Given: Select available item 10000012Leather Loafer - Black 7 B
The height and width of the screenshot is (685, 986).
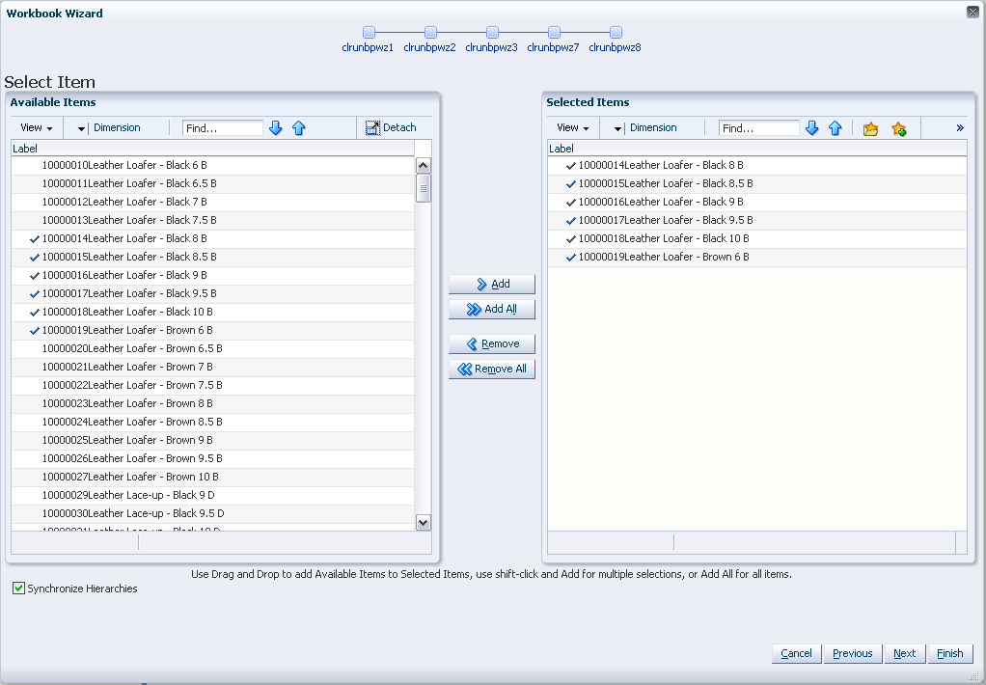Looking at the screenshot, I should [212, 202].
